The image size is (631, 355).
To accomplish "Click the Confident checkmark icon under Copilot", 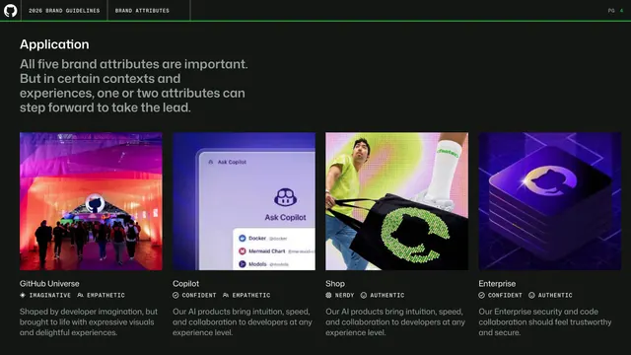I will pos(175,295).
